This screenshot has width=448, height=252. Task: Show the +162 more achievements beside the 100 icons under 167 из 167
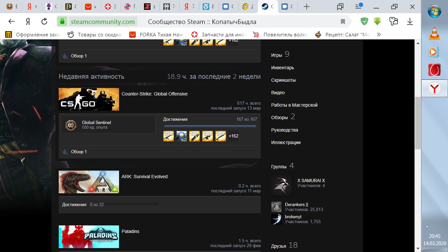(x=233, y=136)
